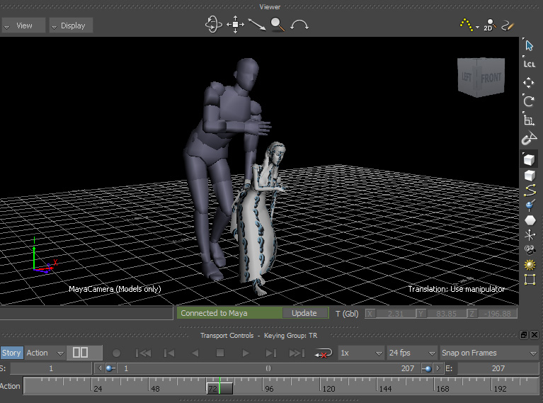This screenshot has height=403, width=543.
Task: Activate the Travelling pan tool
Action: [x=236, y=25]
